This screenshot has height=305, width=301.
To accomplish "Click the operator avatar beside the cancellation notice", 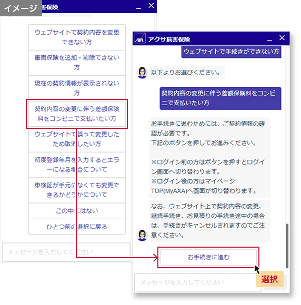I will click(x=142, y=235).
